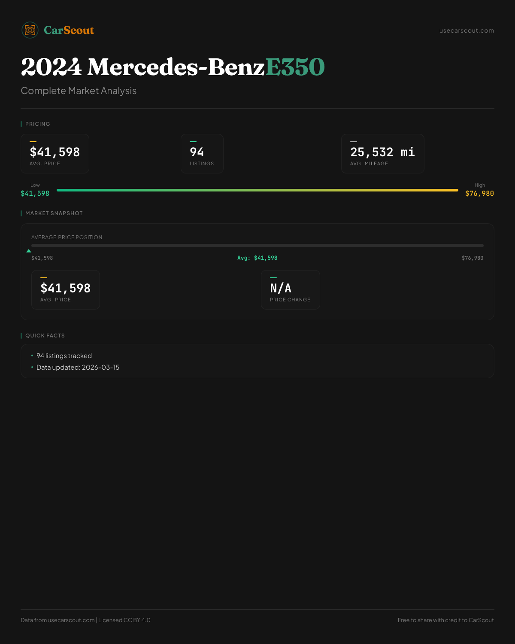This screenshot has height=644, width=515.
Task: Click Free to share with credit text
Action: (445, 620)
